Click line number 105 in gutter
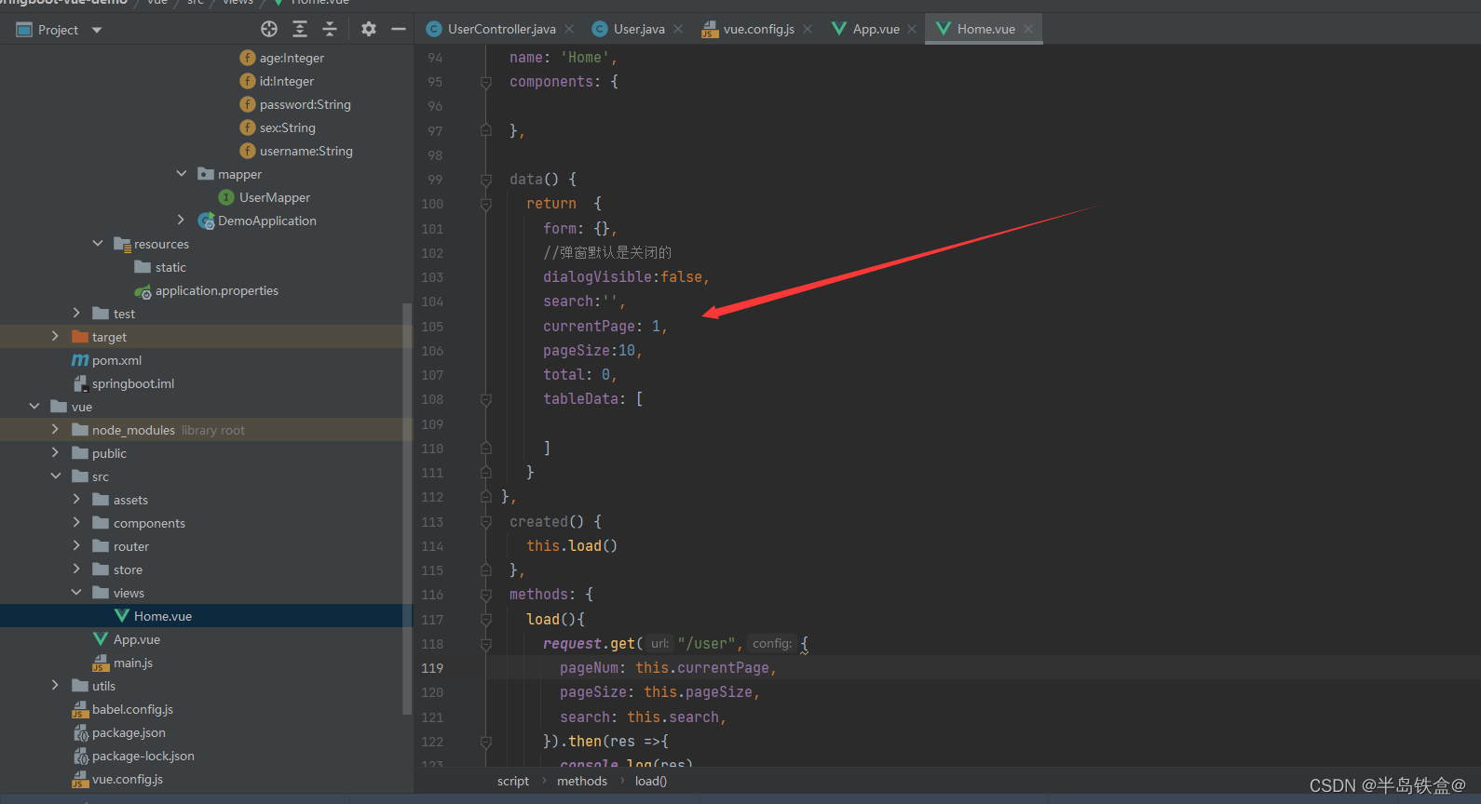1481x804 pixels. tap(432, 327)
